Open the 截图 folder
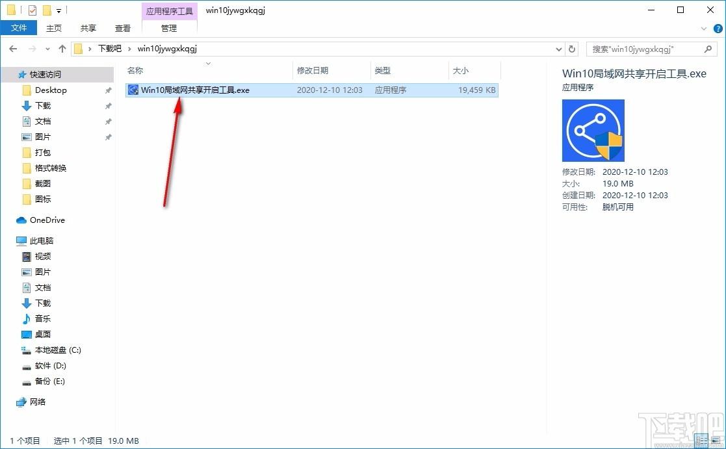Screen dimensions: 726x449 click(x=43, y=183)
